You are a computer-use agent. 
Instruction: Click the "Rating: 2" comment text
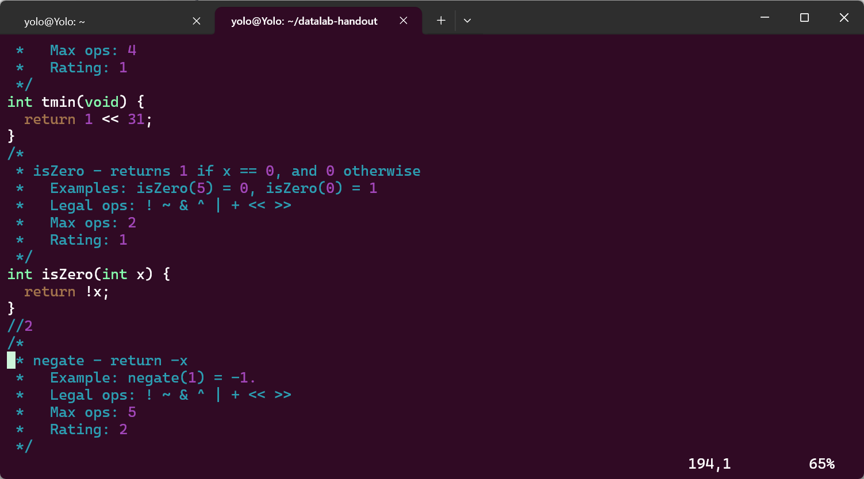click(89, 430)
